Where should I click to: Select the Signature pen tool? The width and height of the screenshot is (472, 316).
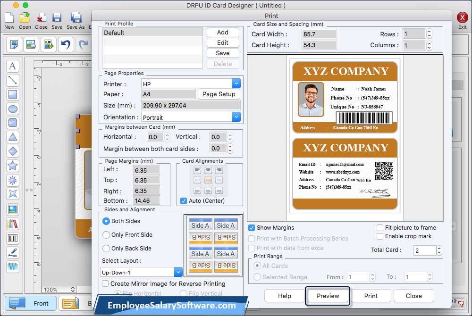13,252
